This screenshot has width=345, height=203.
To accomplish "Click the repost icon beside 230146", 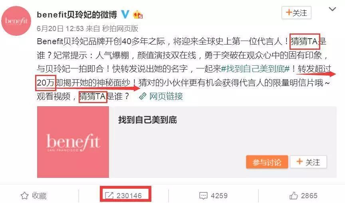I will click(x=109, y=195).
